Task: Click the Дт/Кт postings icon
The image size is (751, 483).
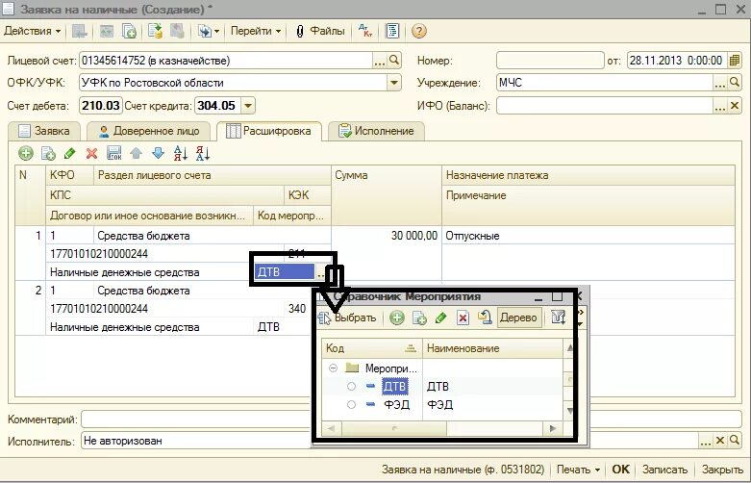Action: 365,31
